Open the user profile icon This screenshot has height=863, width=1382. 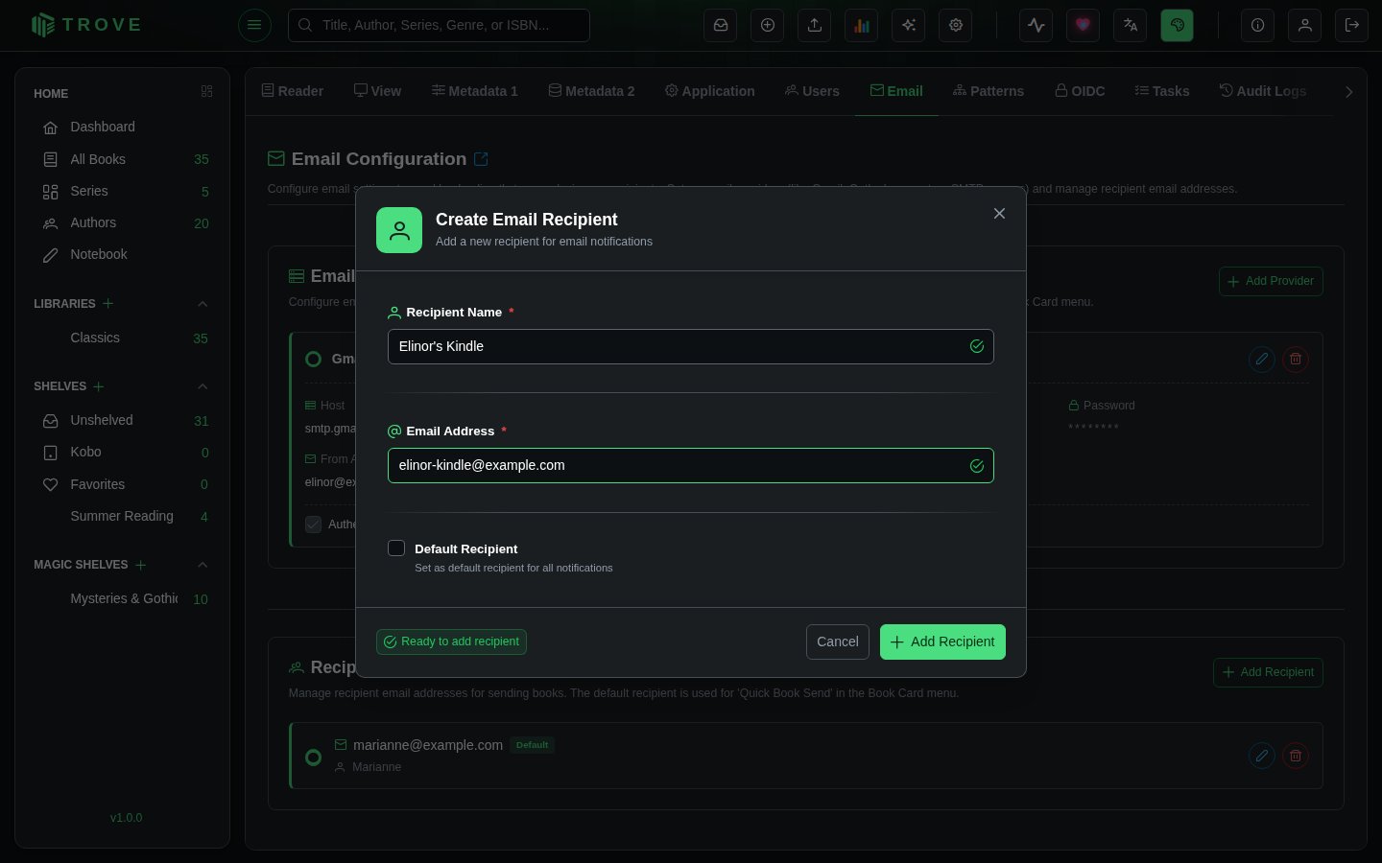click(1305, 25)
